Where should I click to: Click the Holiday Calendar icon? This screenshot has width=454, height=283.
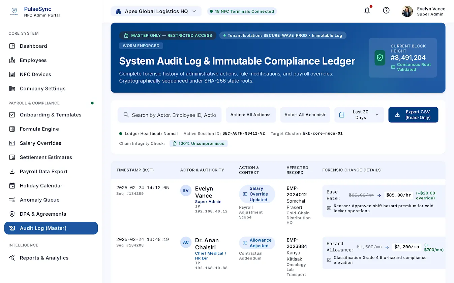12,185
